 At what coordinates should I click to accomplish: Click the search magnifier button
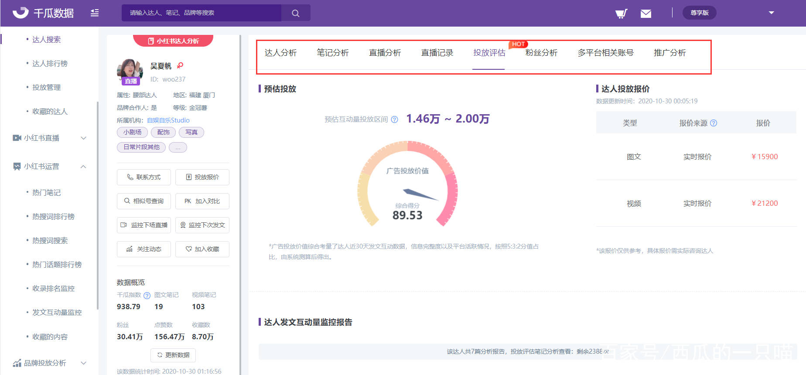coord(296,13)
